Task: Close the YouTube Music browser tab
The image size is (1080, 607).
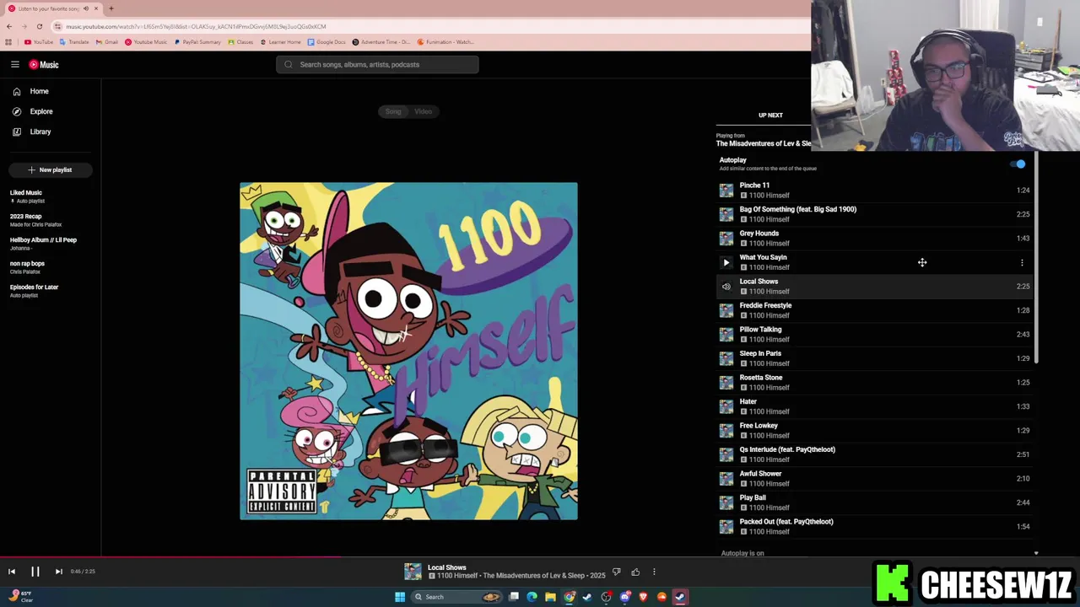Action: pyautogui.click(x=96, y=8)
